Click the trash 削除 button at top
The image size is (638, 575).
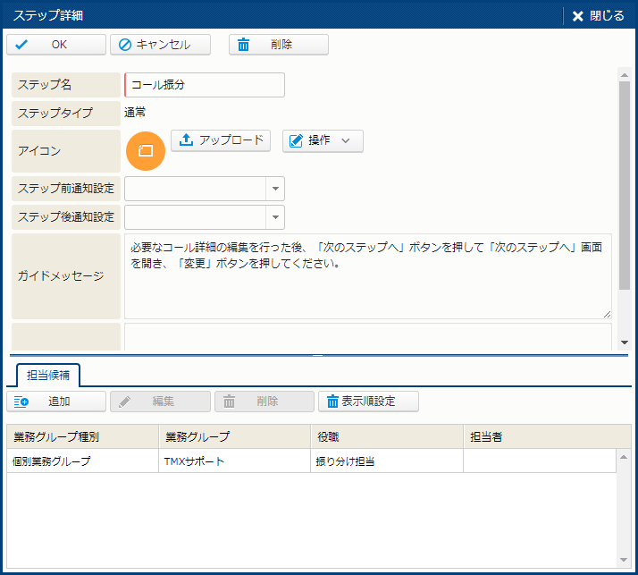click(x=278, y=45)
